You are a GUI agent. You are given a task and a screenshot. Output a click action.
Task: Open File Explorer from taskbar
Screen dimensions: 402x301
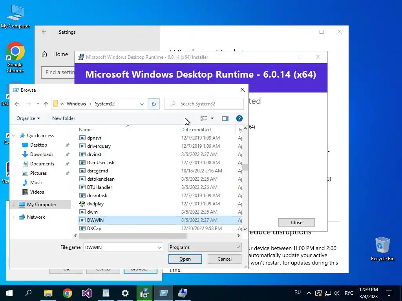click(48, 293)
